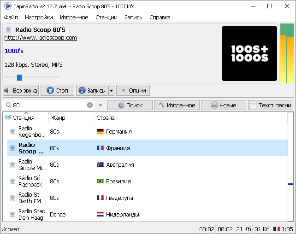This screenshot has width=296, height=234.
Task: Click the audio level meter bars
Action: pyautogui.click(x=287, y=53)
